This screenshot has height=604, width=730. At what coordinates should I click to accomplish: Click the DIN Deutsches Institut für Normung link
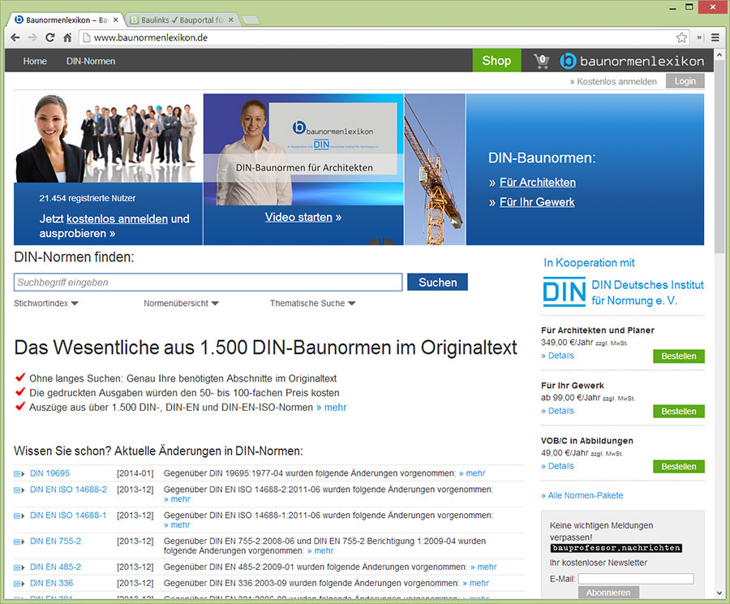(647, 293)
